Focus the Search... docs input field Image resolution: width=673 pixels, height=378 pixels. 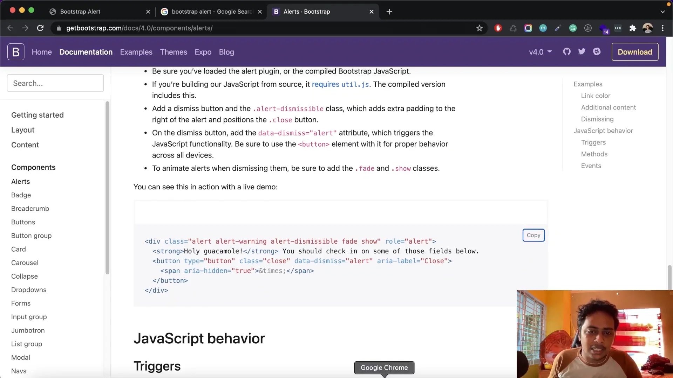coord(55,83)
